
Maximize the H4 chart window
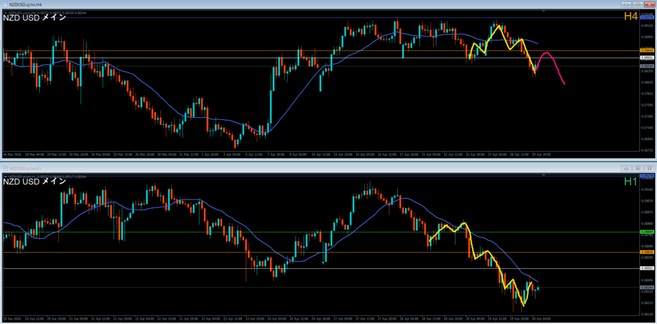point(638,4)
